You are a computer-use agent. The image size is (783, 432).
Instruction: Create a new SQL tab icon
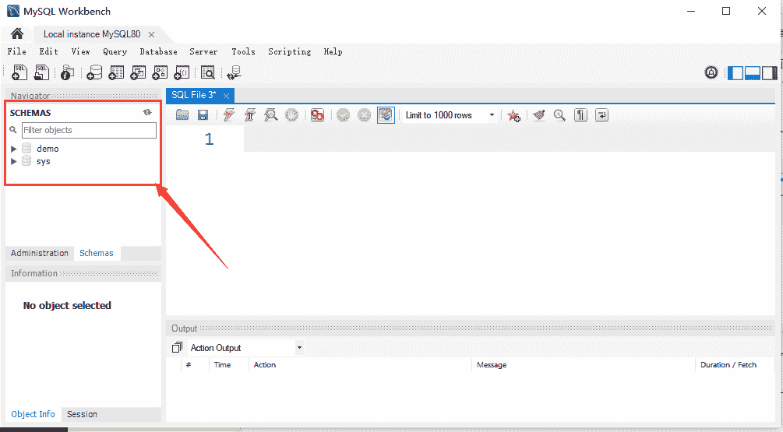click(19, 72)
